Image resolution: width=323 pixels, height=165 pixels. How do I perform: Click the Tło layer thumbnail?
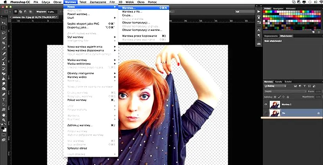[274, 113]
